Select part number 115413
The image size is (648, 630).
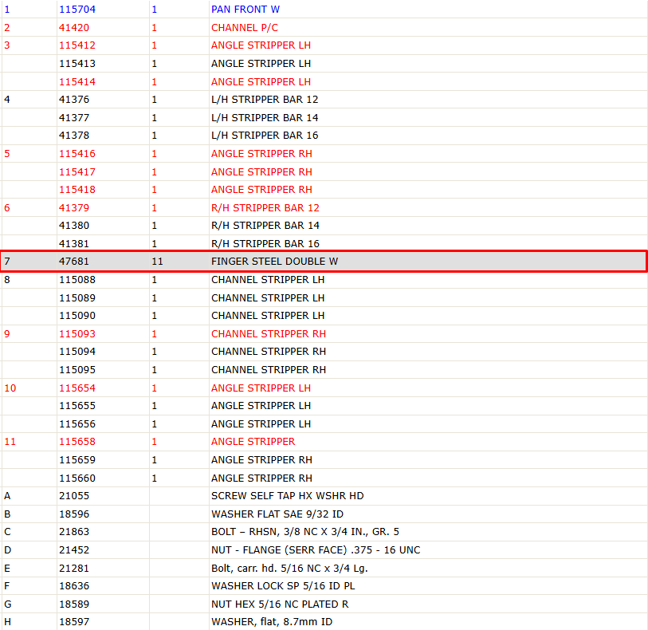(x=77, y=64)
